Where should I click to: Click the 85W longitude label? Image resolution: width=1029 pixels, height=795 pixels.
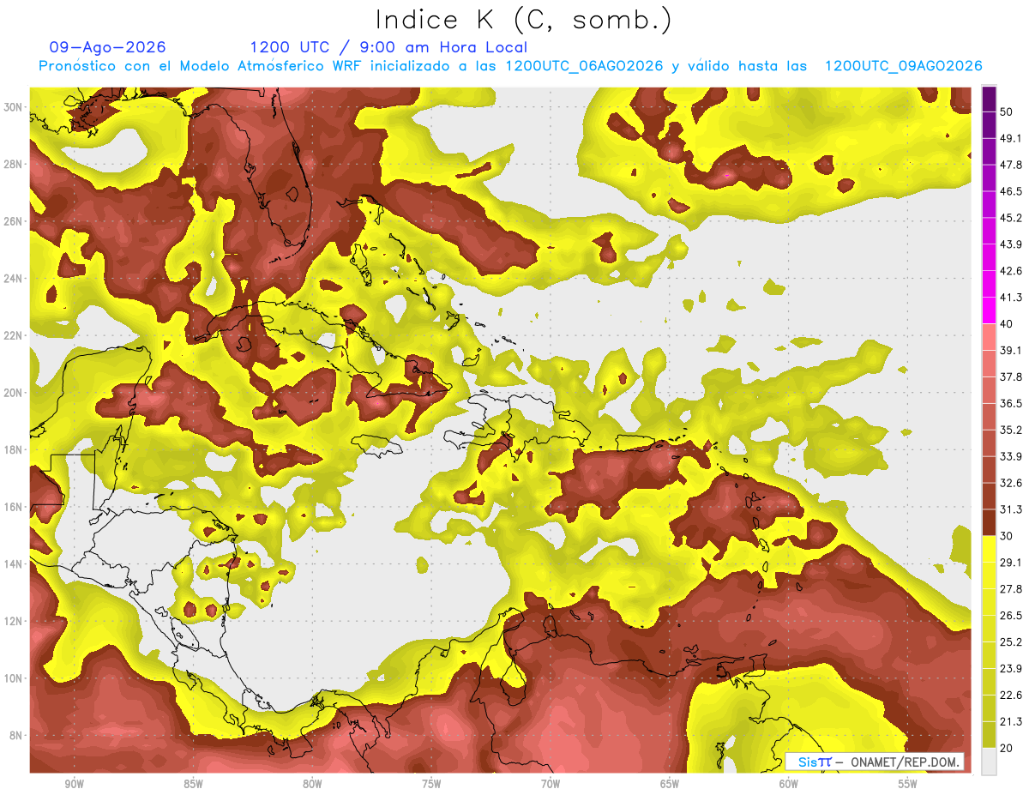(x=193, y=784)
